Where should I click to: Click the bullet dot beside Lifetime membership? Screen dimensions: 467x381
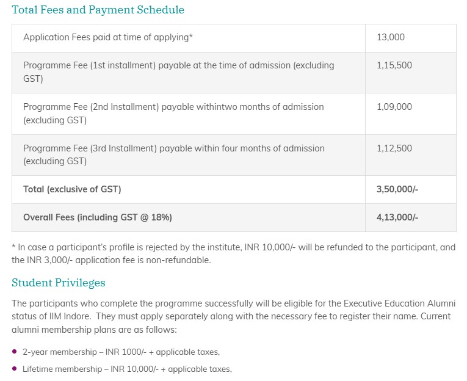(x=15, y=369)
